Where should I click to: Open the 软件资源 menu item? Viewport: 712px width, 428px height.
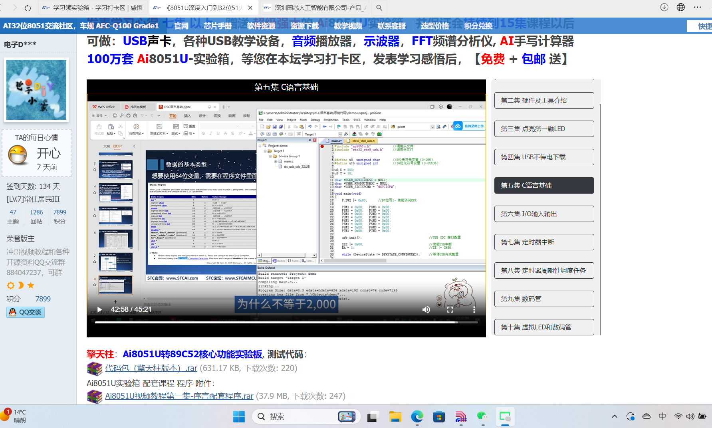point(261,26)
